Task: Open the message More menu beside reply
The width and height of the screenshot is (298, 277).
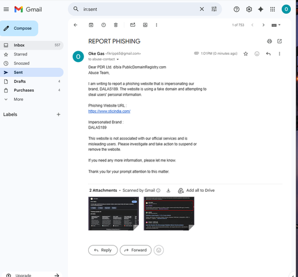Action: tap(280, 54)
